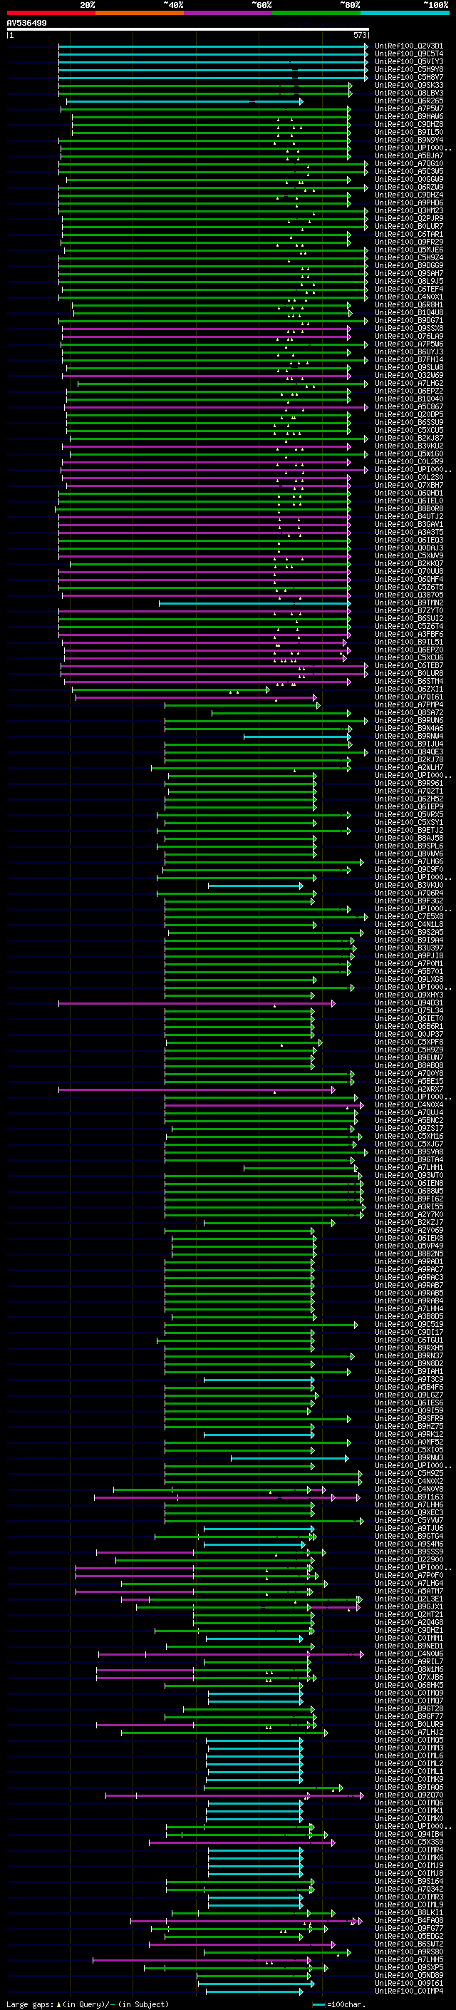Click the green ~80% legend color band
Screen dimensions: 456x2010
[316, 14]
